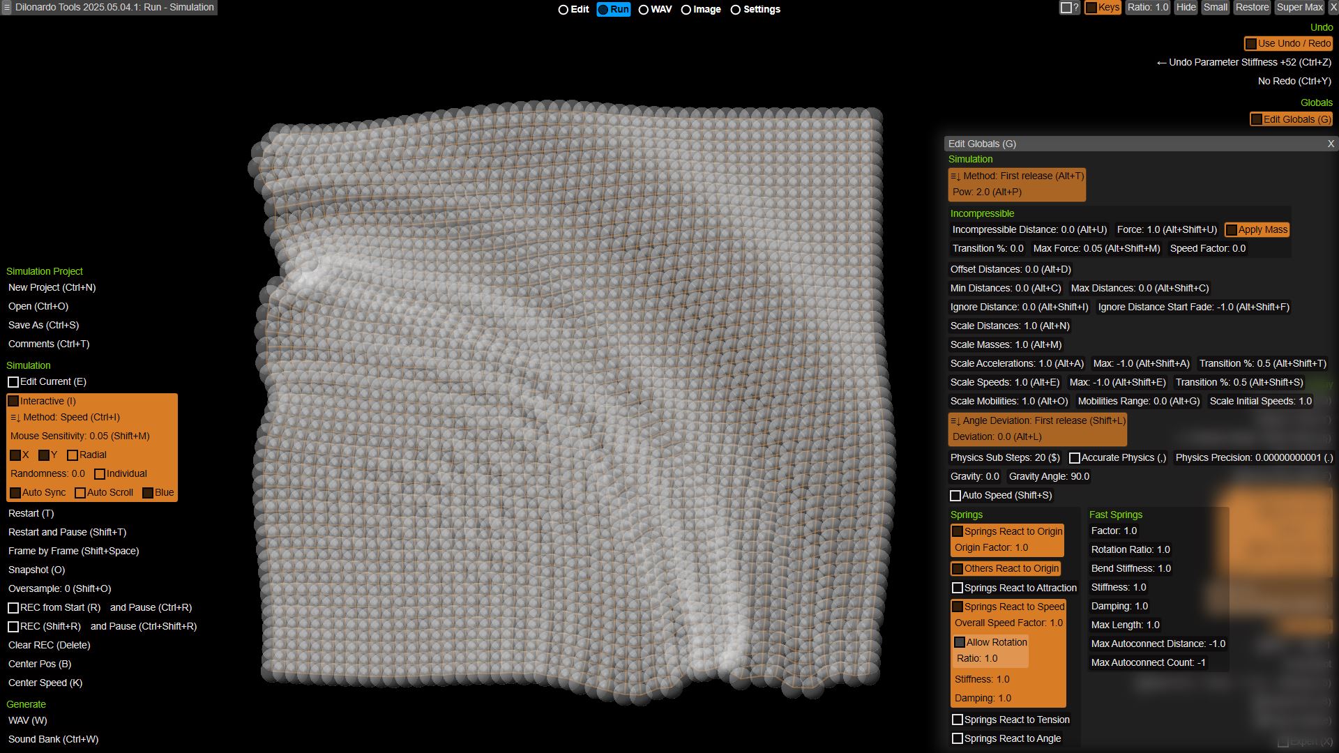Open the hamburger menu in title bar
1339x753 pixels.
pyautogui.click(x=6, y=8)
